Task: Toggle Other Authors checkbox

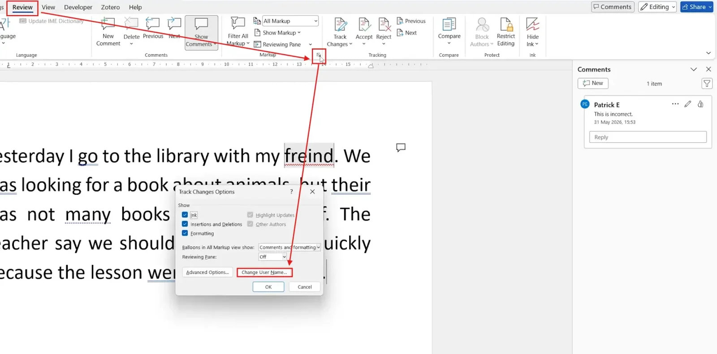Action: (x=250, y=224)
